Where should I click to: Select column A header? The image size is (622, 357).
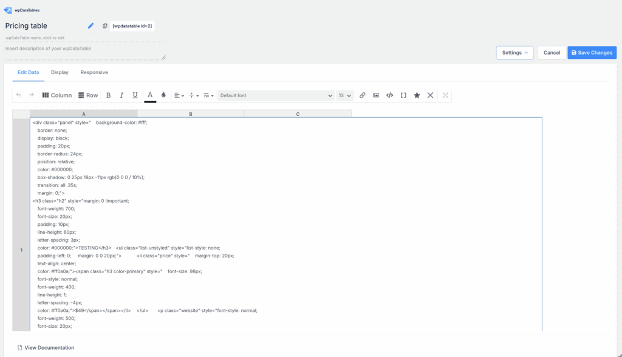[x=84, y=114]
